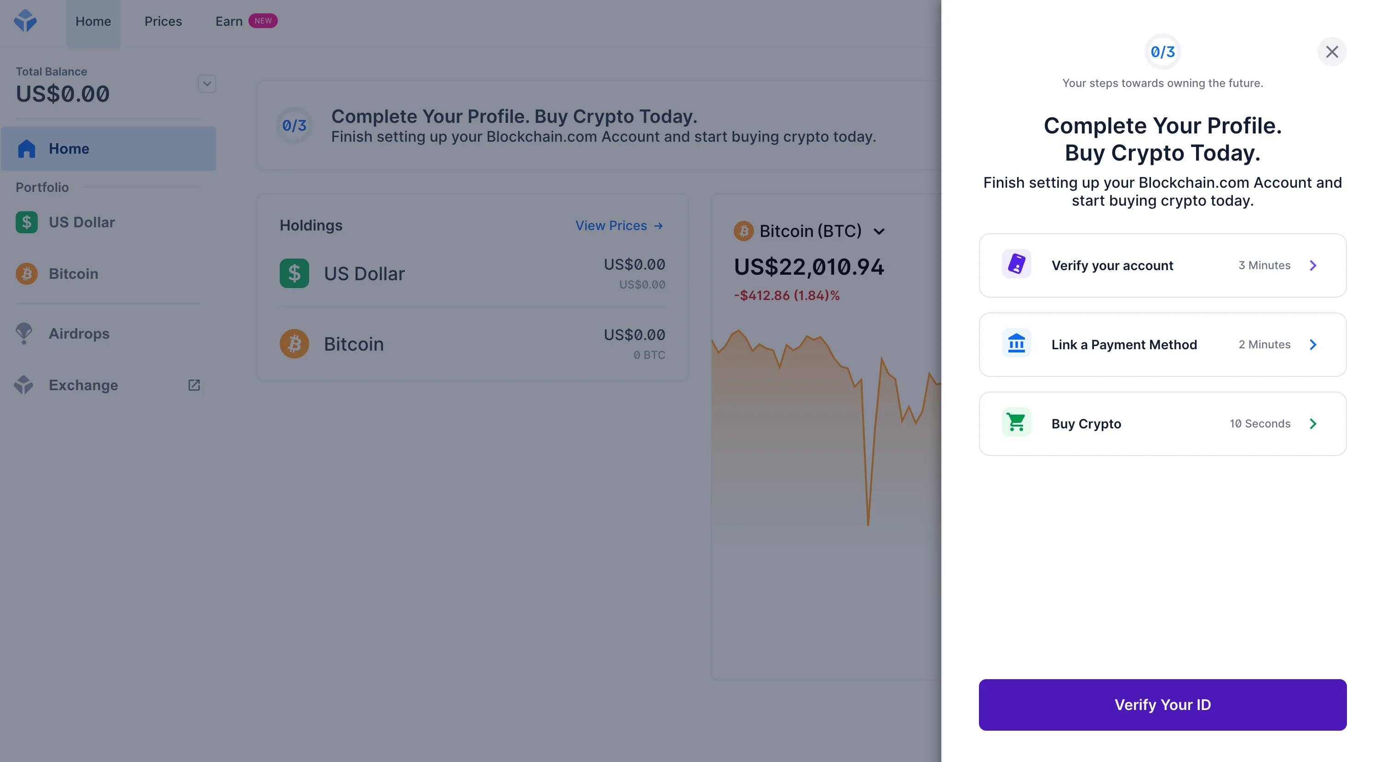Click the Airdrops parachute icon
1381x762 pixels.
click(24, 333)
